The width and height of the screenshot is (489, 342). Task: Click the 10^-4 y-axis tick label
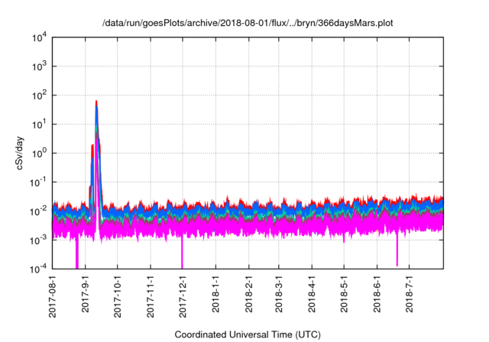(39, 269)
